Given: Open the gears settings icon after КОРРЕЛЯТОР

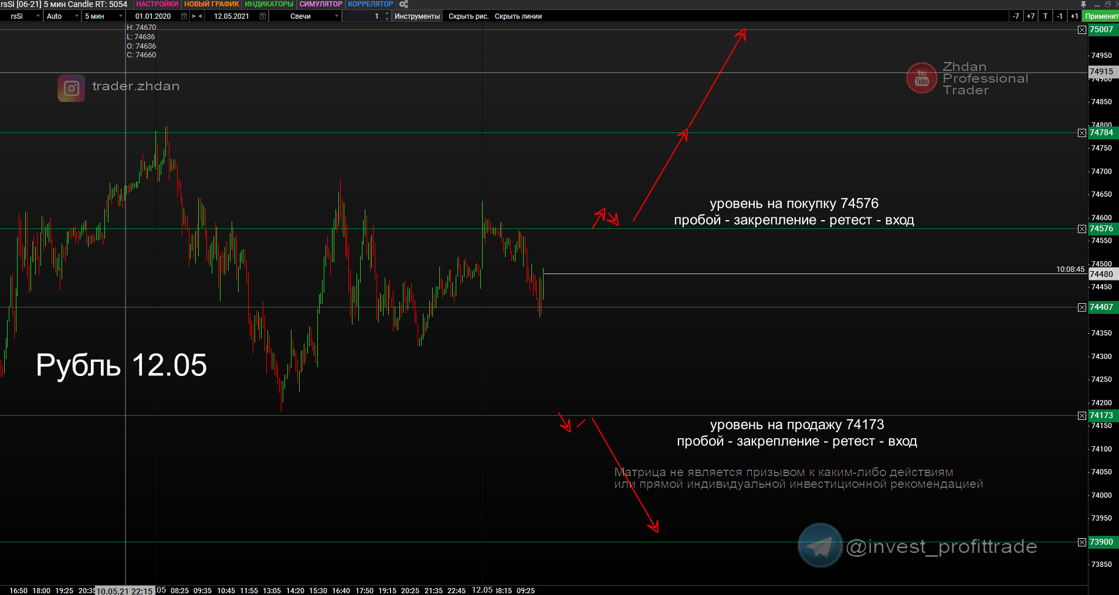Looking at the screenshot, I should pyautogui.click(x=403, y=4).
